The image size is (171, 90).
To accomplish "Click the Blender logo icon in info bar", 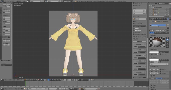I will [76, 1].
